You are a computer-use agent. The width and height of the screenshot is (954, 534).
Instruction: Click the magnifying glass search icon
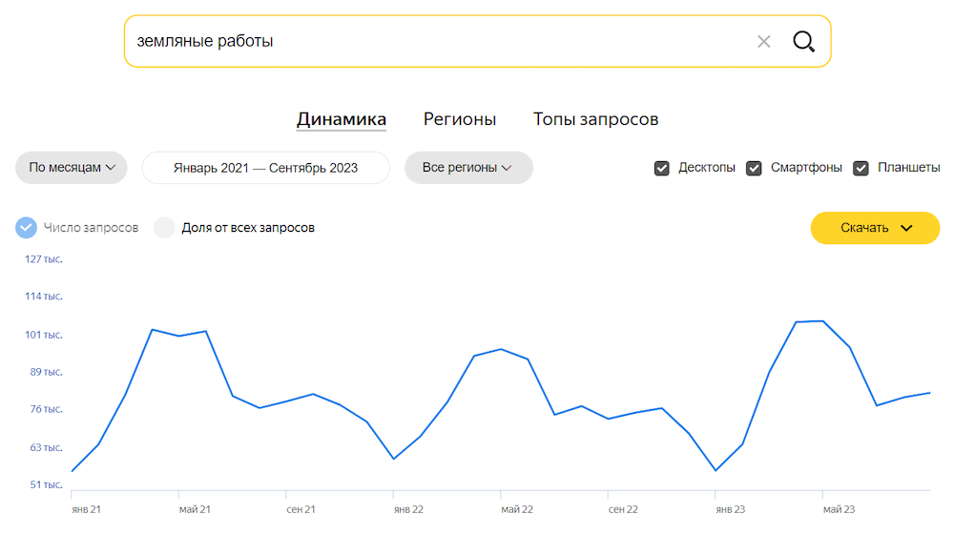(x=804, y=41)
